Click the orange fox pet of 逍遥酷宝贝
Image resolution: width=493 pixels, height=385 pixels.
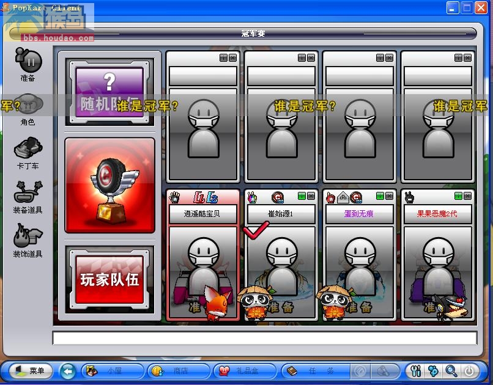pos(218,302)
